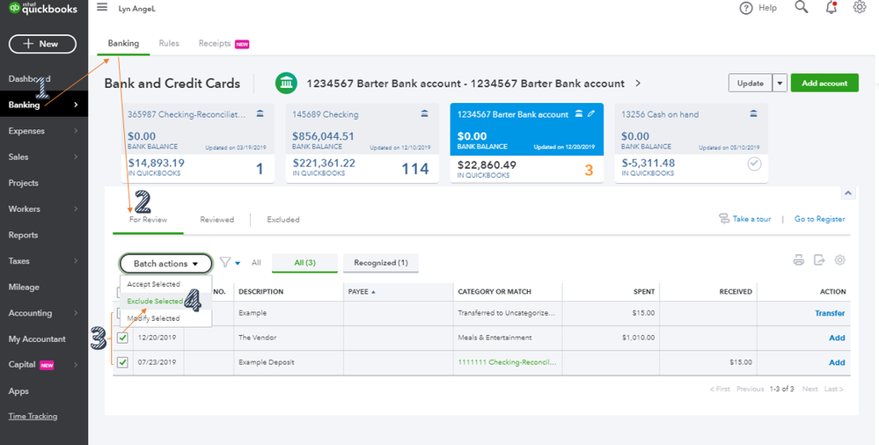
Task: Uncheck The Vendor transaction checkbox
Action: (x=123, y=338)
